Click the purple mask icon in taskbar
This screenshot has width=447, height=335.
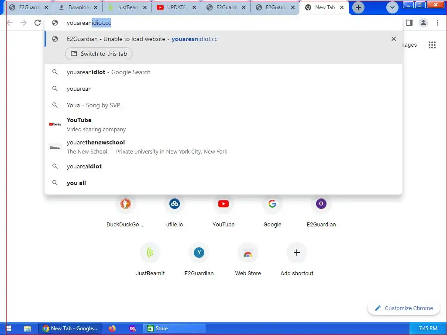(133, 328)
